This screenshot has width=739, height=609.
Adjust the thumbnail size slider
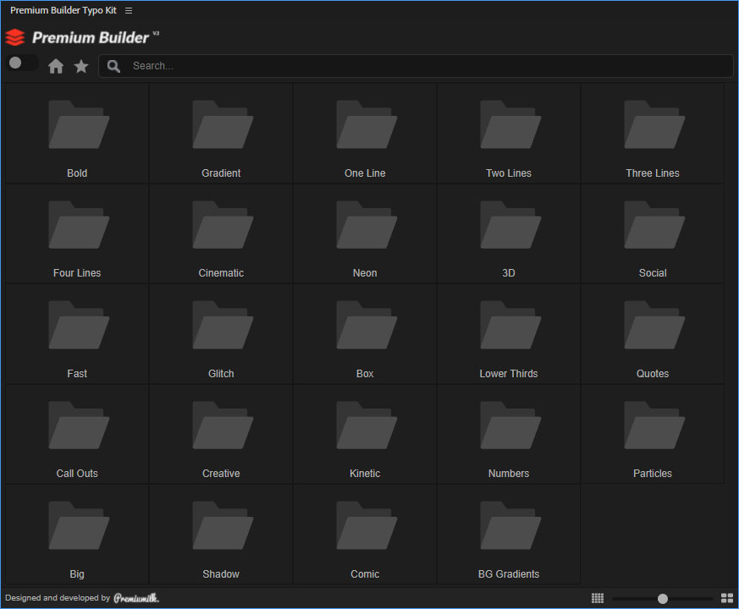click(663, 598)
